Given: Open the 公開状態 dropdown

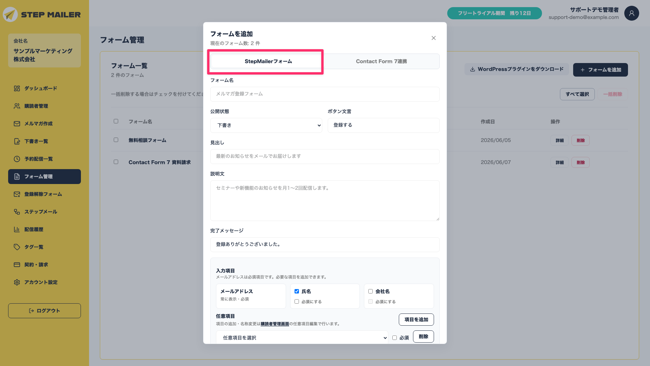Looking at the screenshot, I should tap(266, 125).
